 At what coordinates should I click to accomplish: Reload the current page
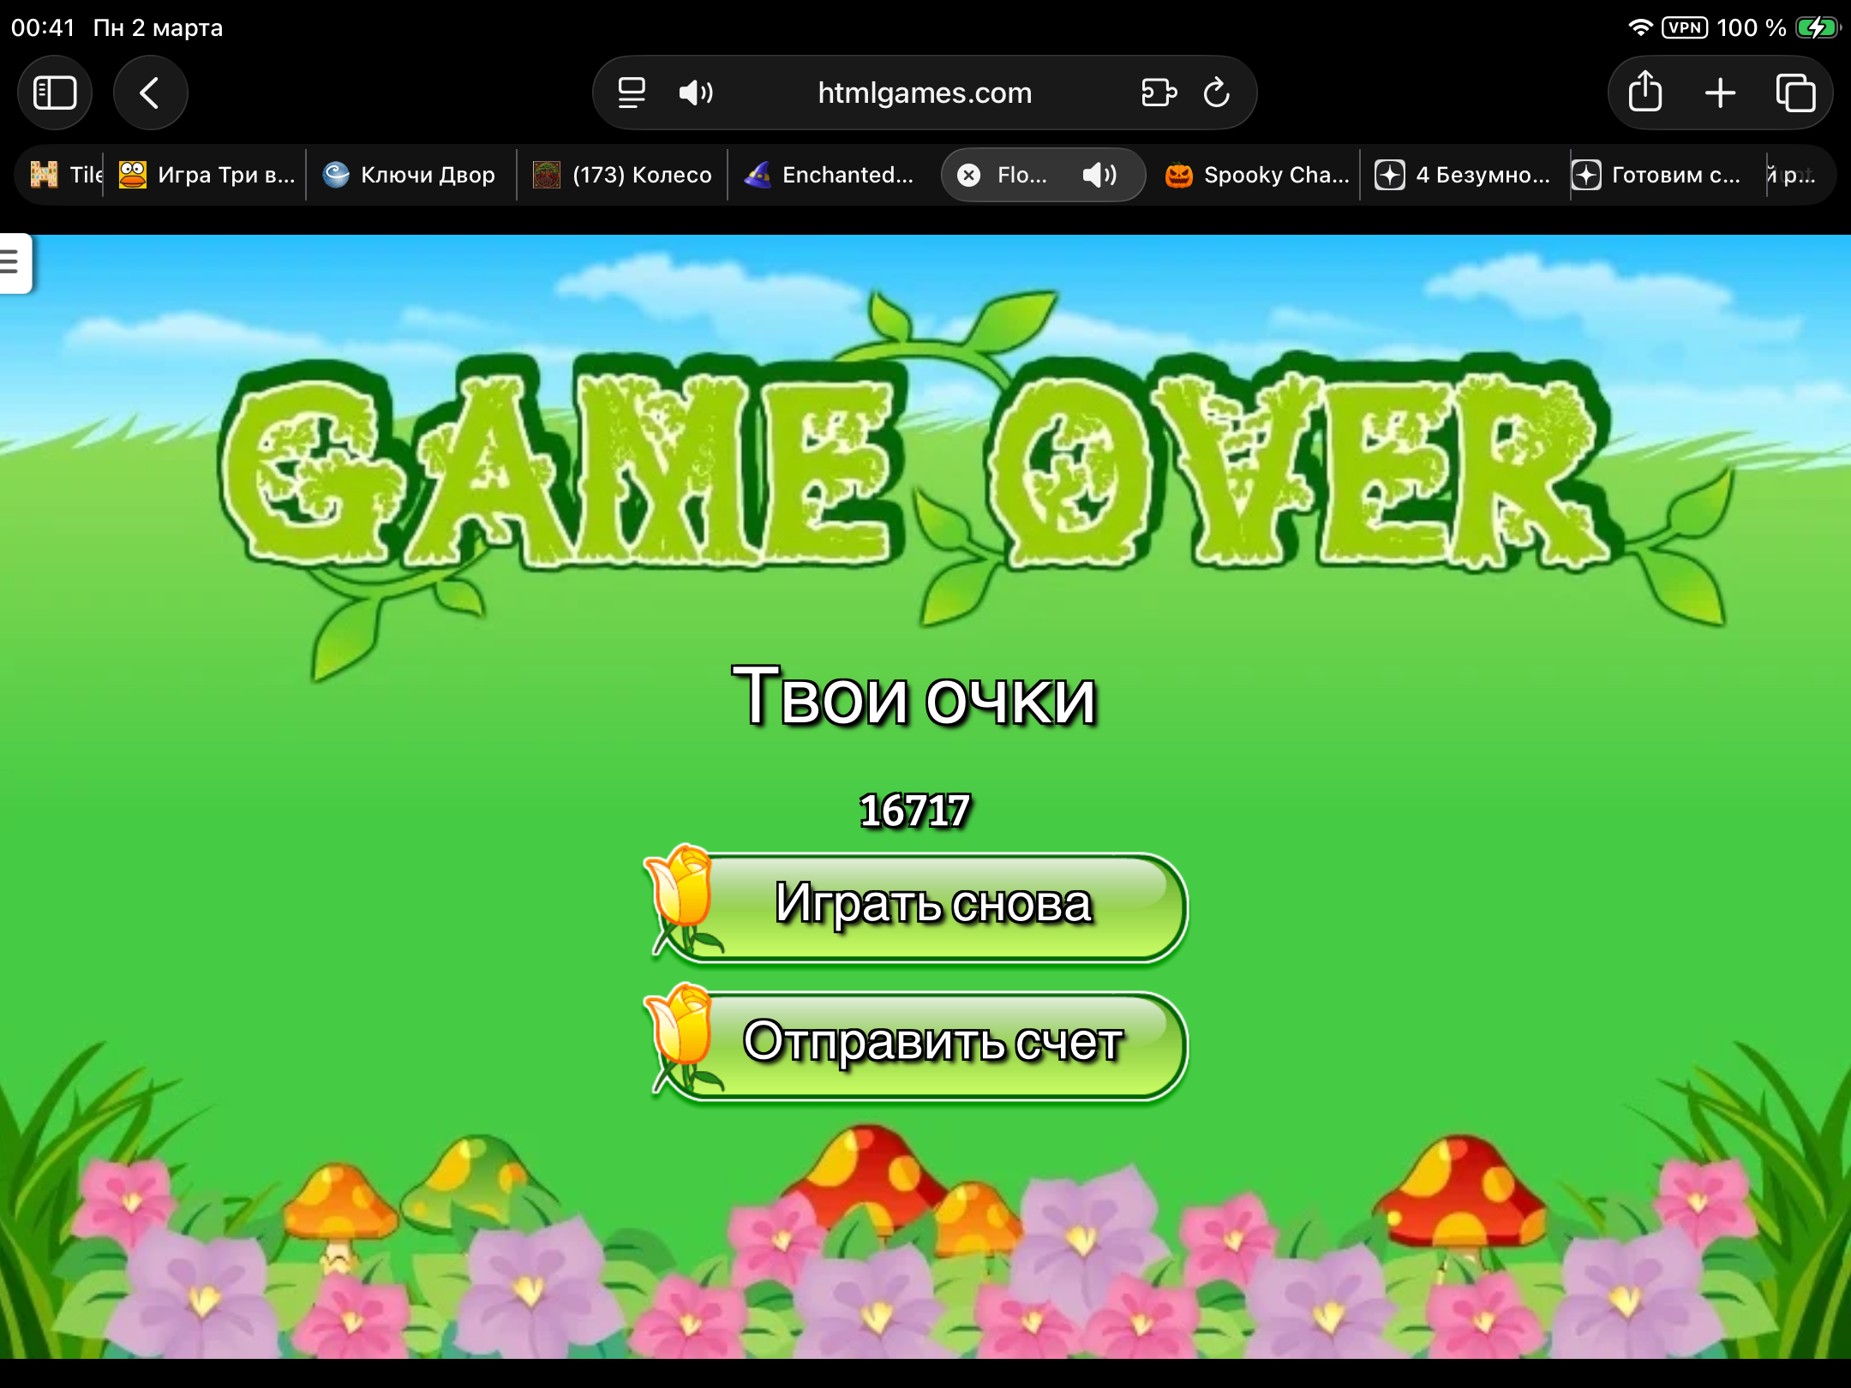click(x=1217, y=93)
